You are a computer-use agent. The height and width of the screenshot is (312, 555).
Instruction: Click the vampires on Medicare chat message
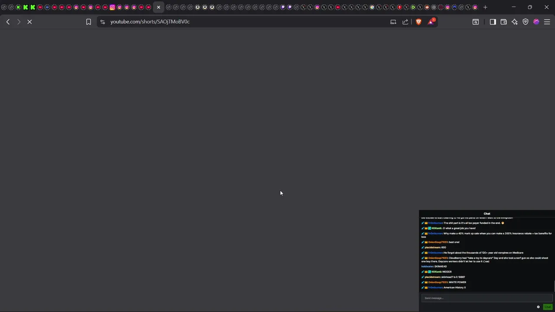point(483,253)
